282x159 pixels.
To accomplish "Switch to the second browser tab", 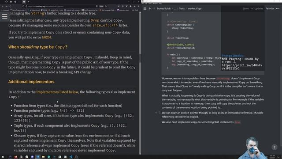I will [x=11, y=2].
